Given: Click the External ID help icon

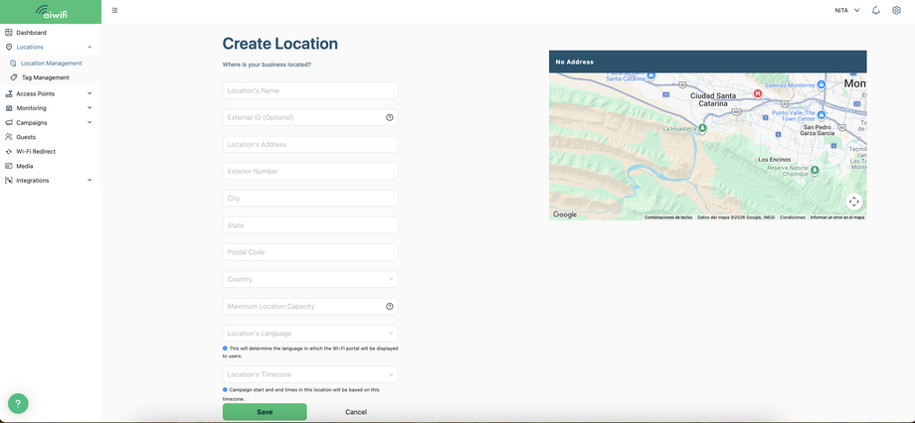Looking at the screenshot, I should 389,118.
